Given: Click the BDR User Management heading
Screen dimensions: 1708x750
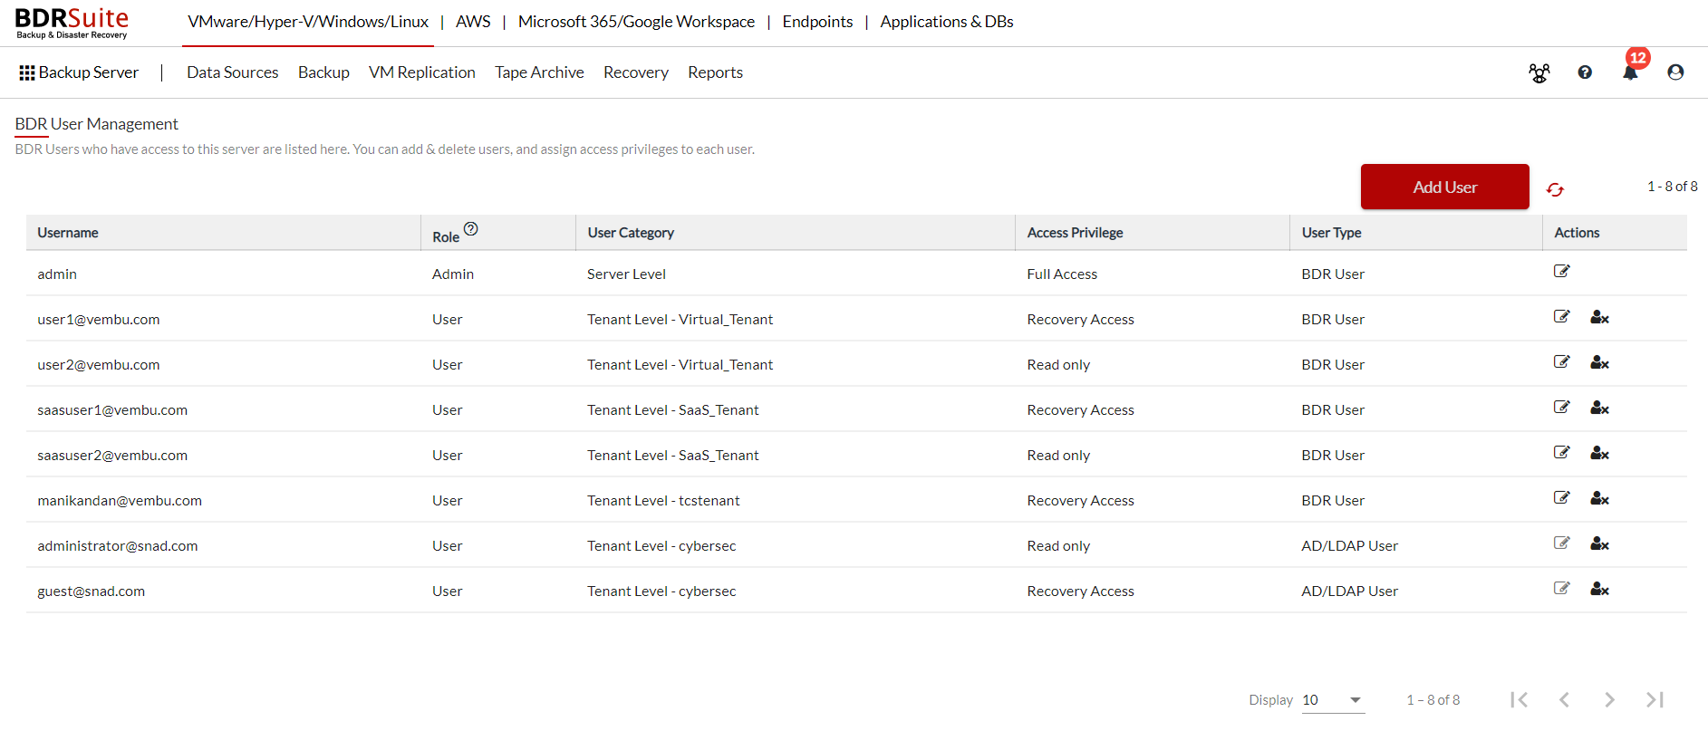Looking at the screenshot, I should pos(96,124).
